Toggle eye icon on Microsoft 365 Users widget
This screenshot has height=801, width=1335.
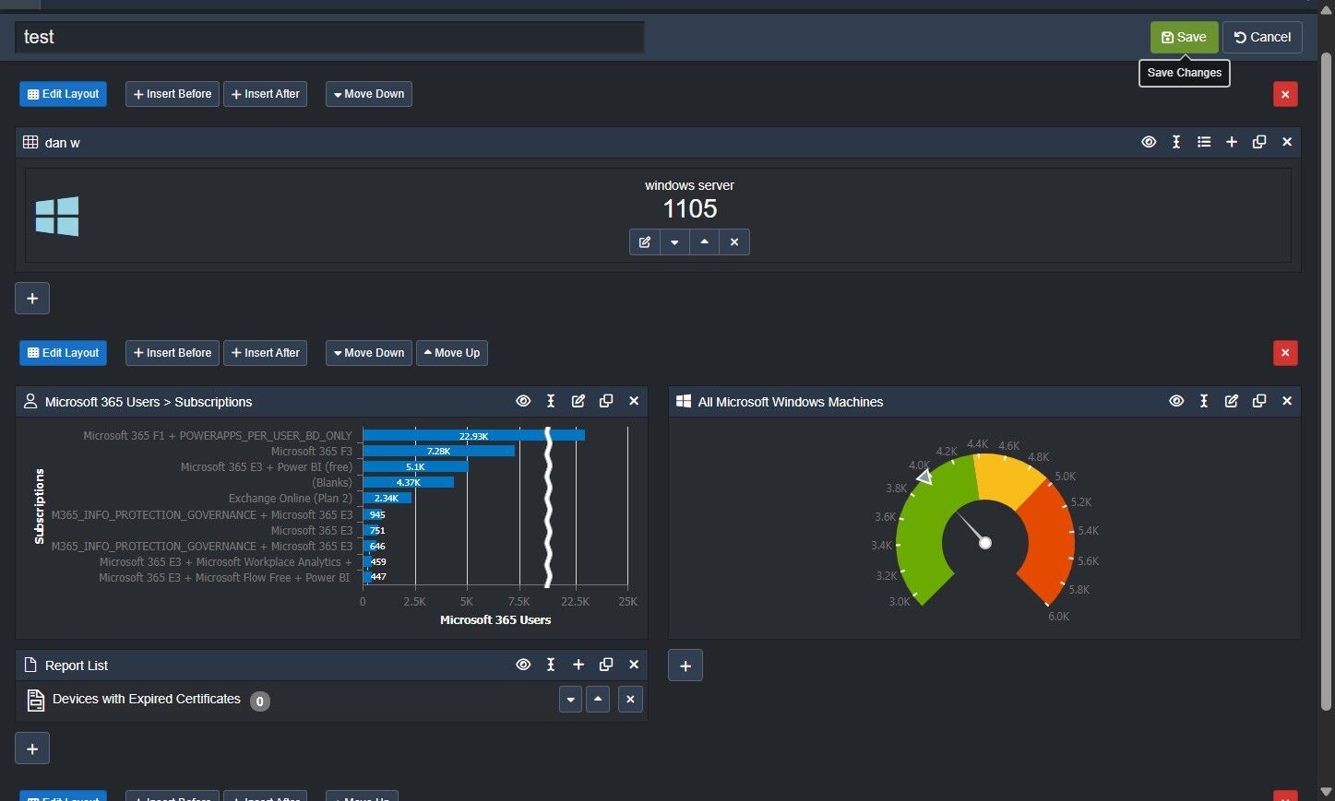click(x=523, y=401)
